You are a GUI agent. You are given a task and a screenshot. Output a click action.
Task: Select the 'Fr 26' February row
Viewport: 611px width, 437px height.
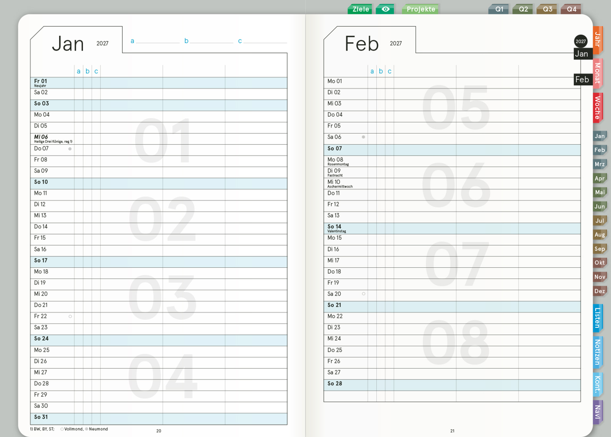pyautogui.click(x=452, y=363)
